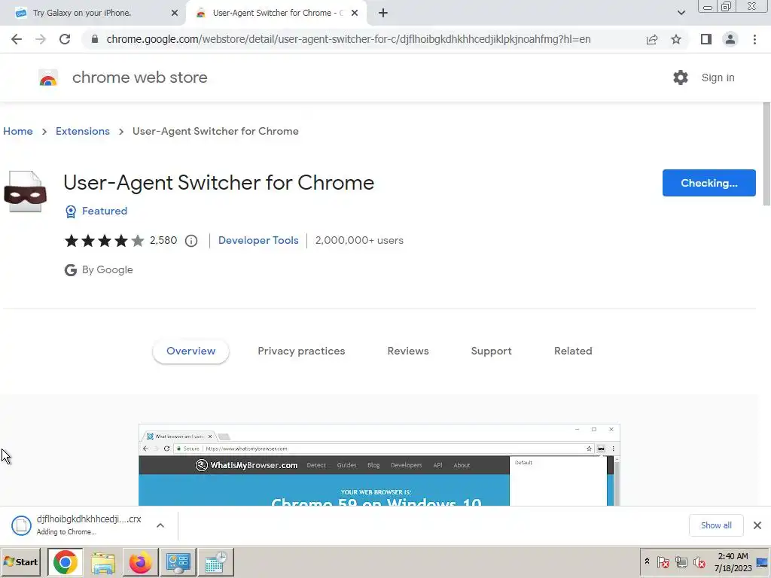This screenshot has height=578, width=771.
Task: Switch to Try Galaxy on your iPhone tab
Action: coord(93,14)
